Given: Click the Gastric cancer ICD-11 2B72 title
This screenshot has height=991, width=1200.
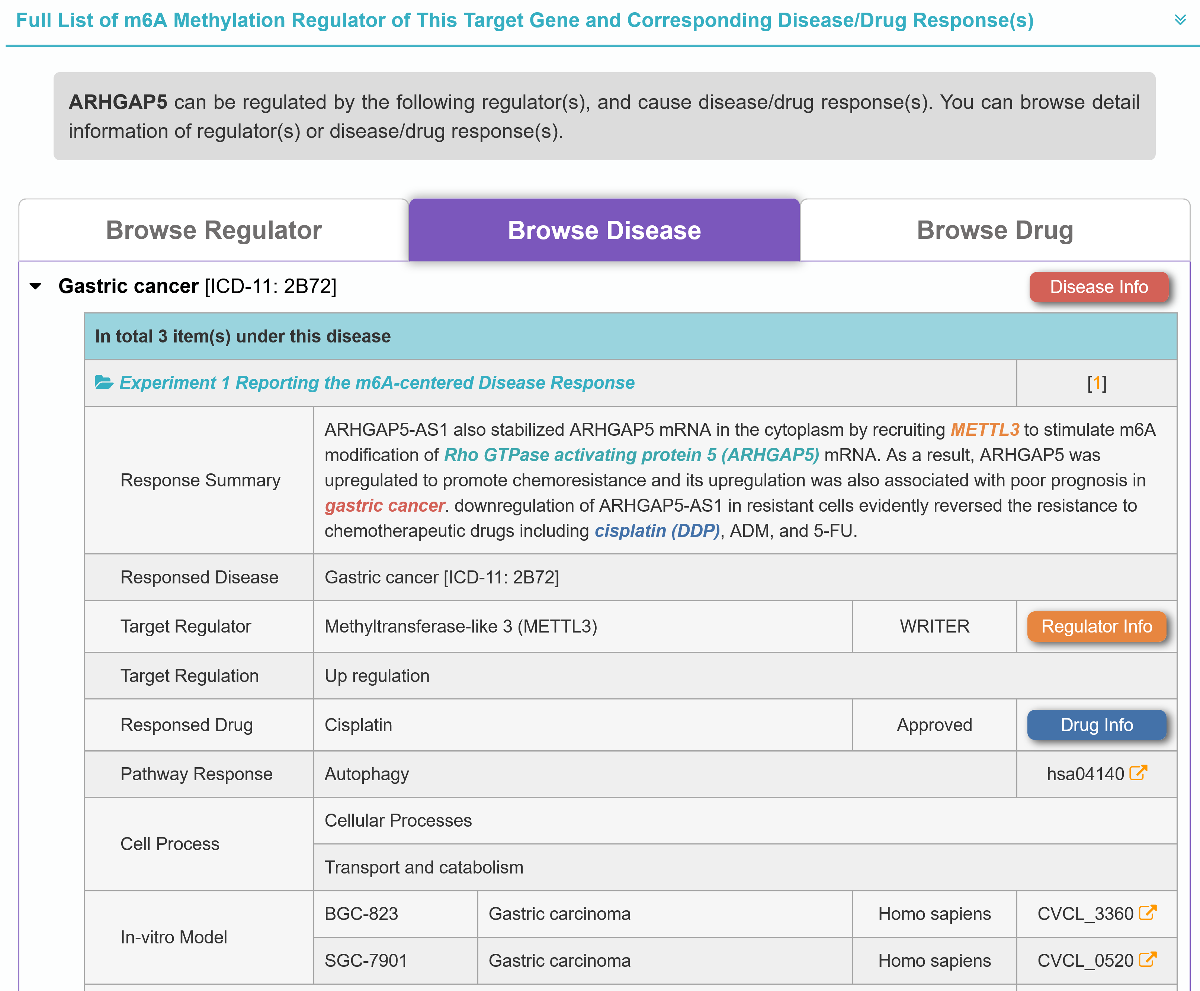Looking at the screenshot, I should pos(198,286).
